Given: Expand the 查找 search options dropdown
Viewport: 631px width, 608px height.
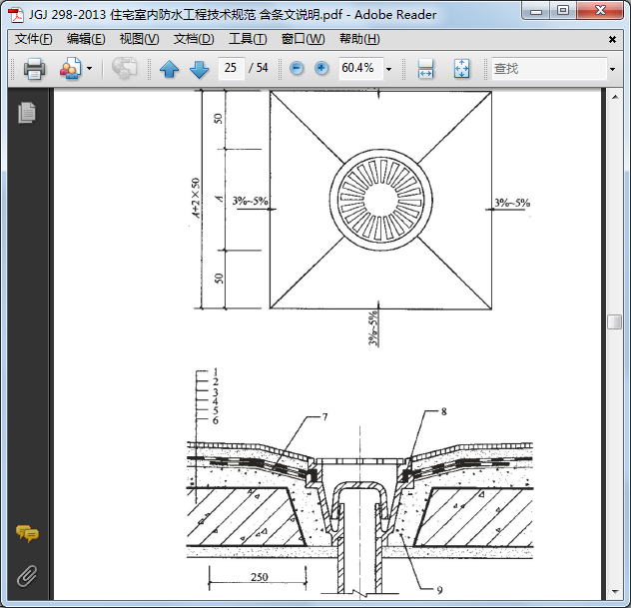Looking at the screenshot, I should tap(612, 69).
